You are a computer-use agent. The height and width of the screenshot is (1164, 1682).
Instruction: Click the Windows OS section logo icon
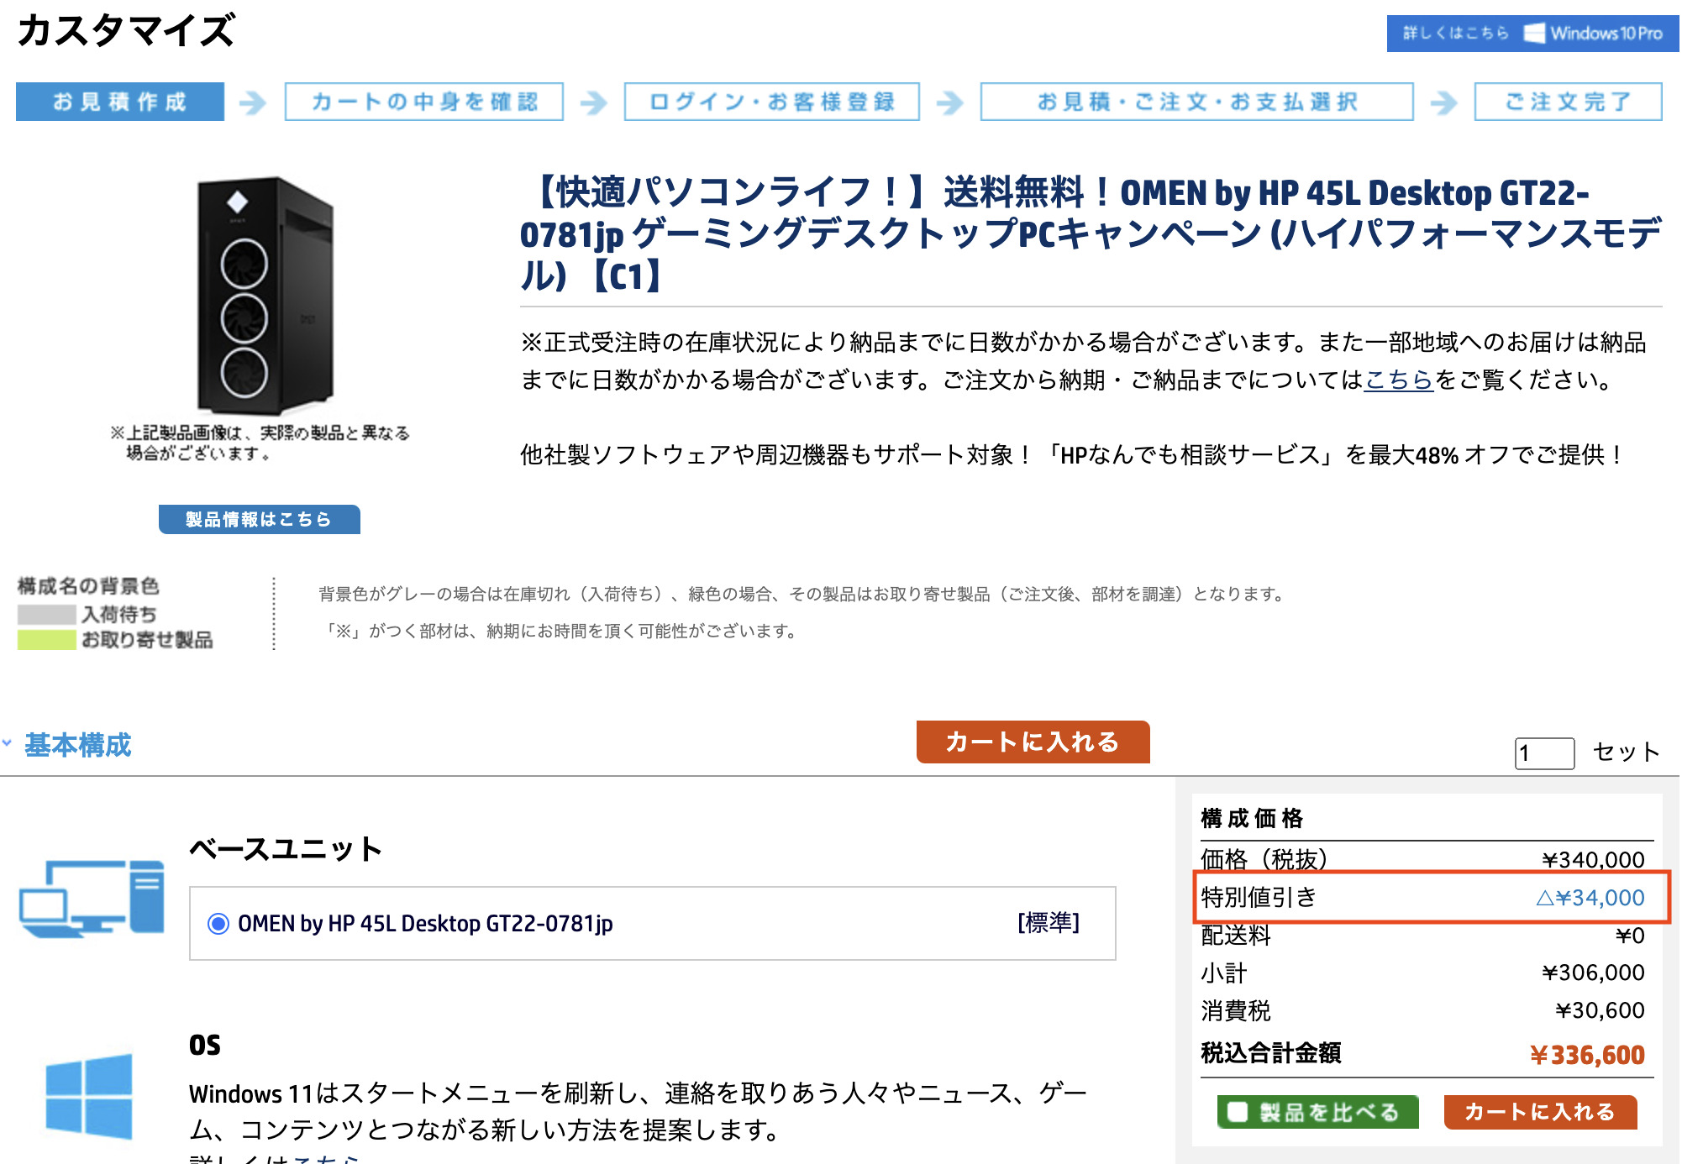click(89, 1096)
